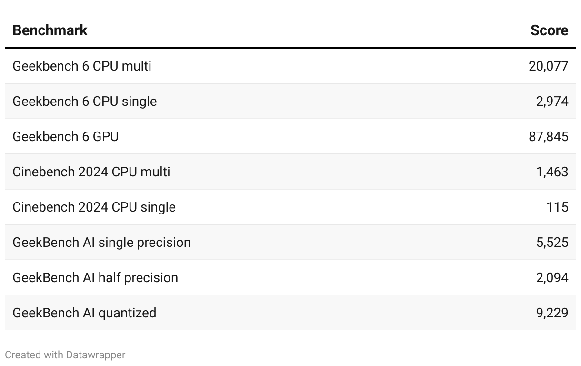This screenshot has width=581, height=366.
Task: Select the Geekbench 6 GPU label
Action: pyautogui.click(x=66, y=136)
